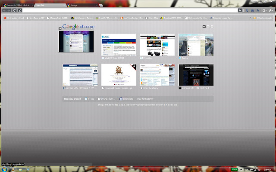This screenshot has width=276, height=172.
Task: Click View full history link
Action: tap(145, 99)
